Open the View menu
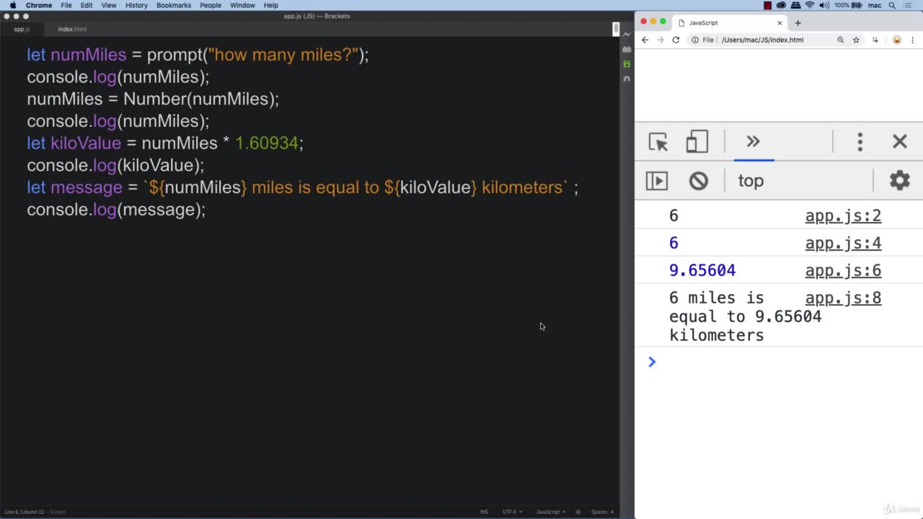Image resolution: width=923 pixels, height=519 pixels. [109, 5]
